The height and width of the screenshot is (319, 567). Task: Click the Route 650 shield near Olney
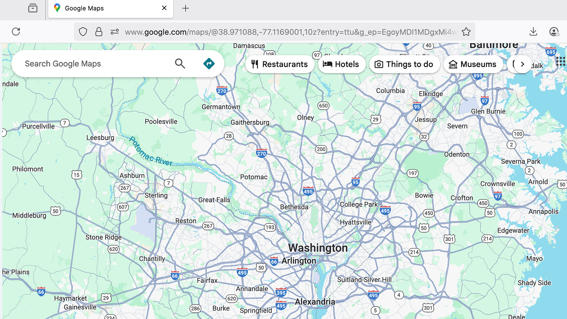(x=323, y=105)
